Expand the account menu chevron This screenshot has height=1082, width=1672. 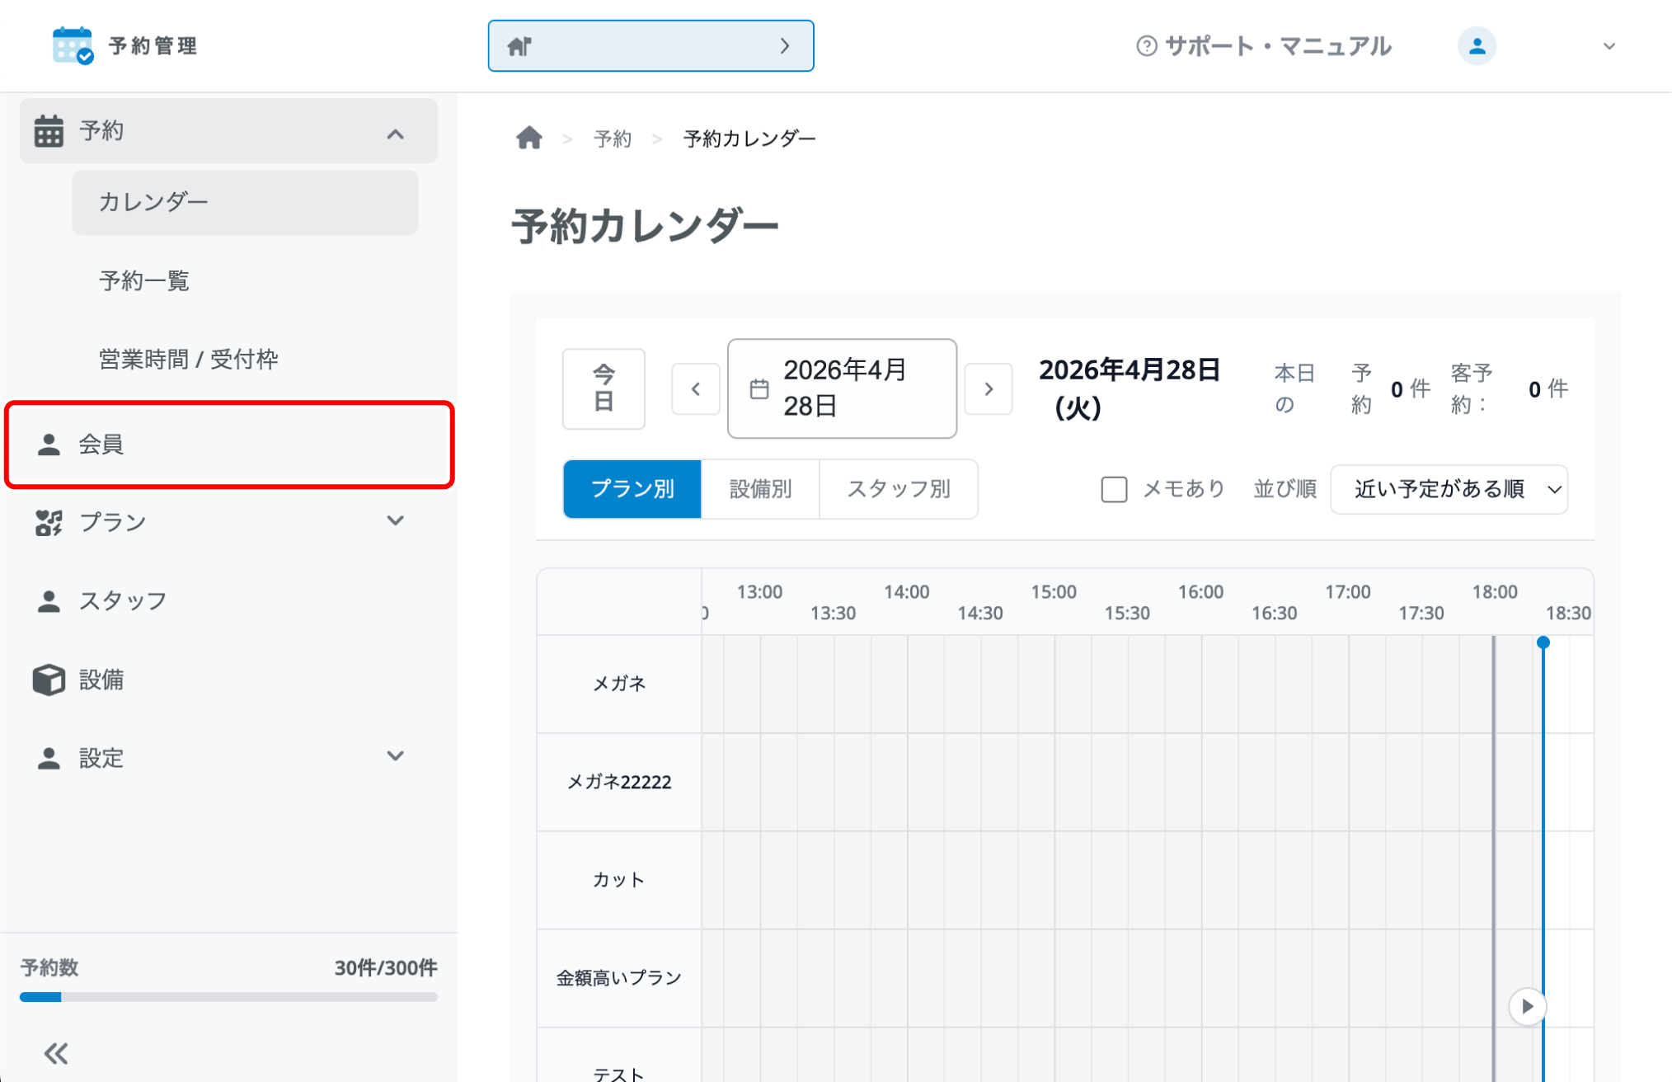[x=1609, y=46]
